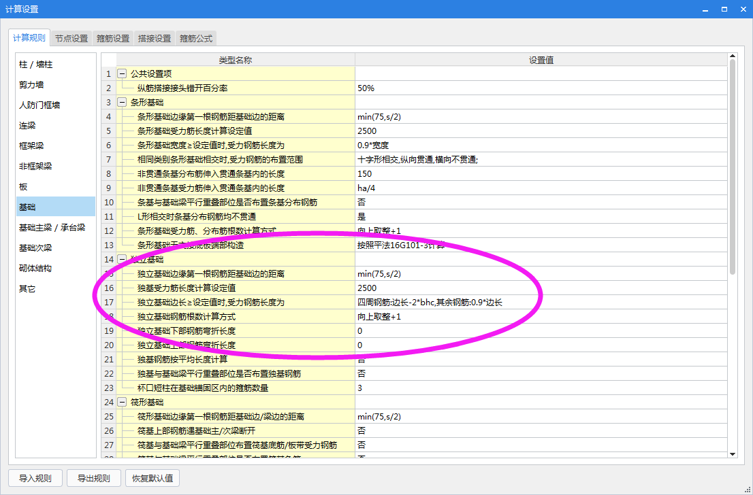The height and width of the screenshot is (495, 753).
Task: Switch to the 计算规则 tab
Action: click(x=29, y=38)
